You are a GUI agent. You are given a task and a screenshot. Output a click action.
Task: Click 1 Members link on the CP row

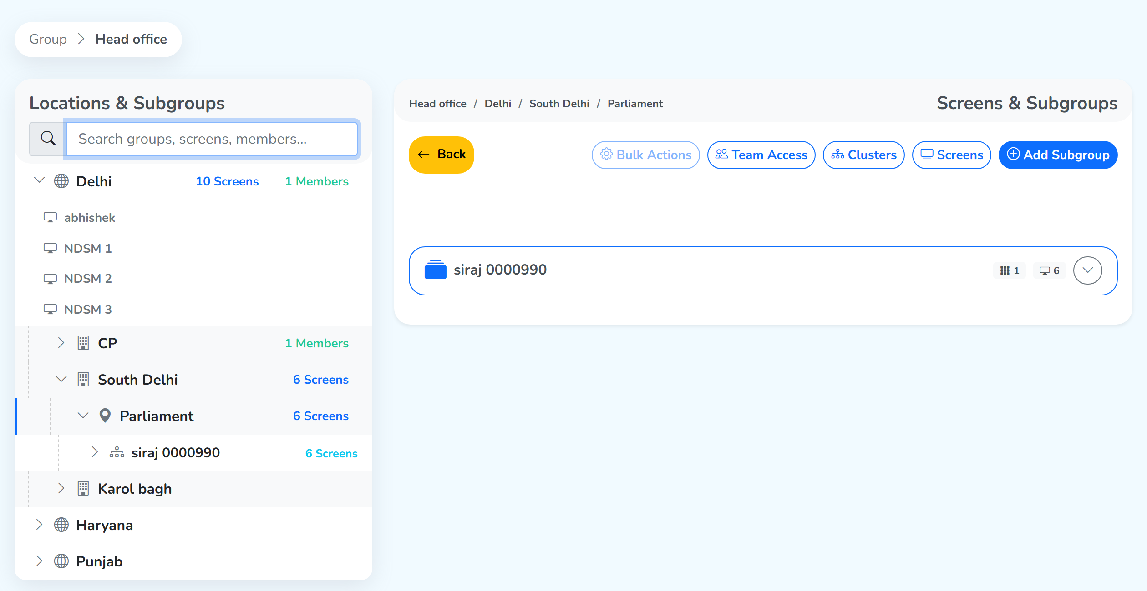coord(317,343)
